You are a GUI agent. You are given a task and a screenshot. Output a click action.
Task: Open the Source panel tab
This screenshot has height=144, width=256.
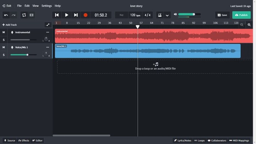10,140
